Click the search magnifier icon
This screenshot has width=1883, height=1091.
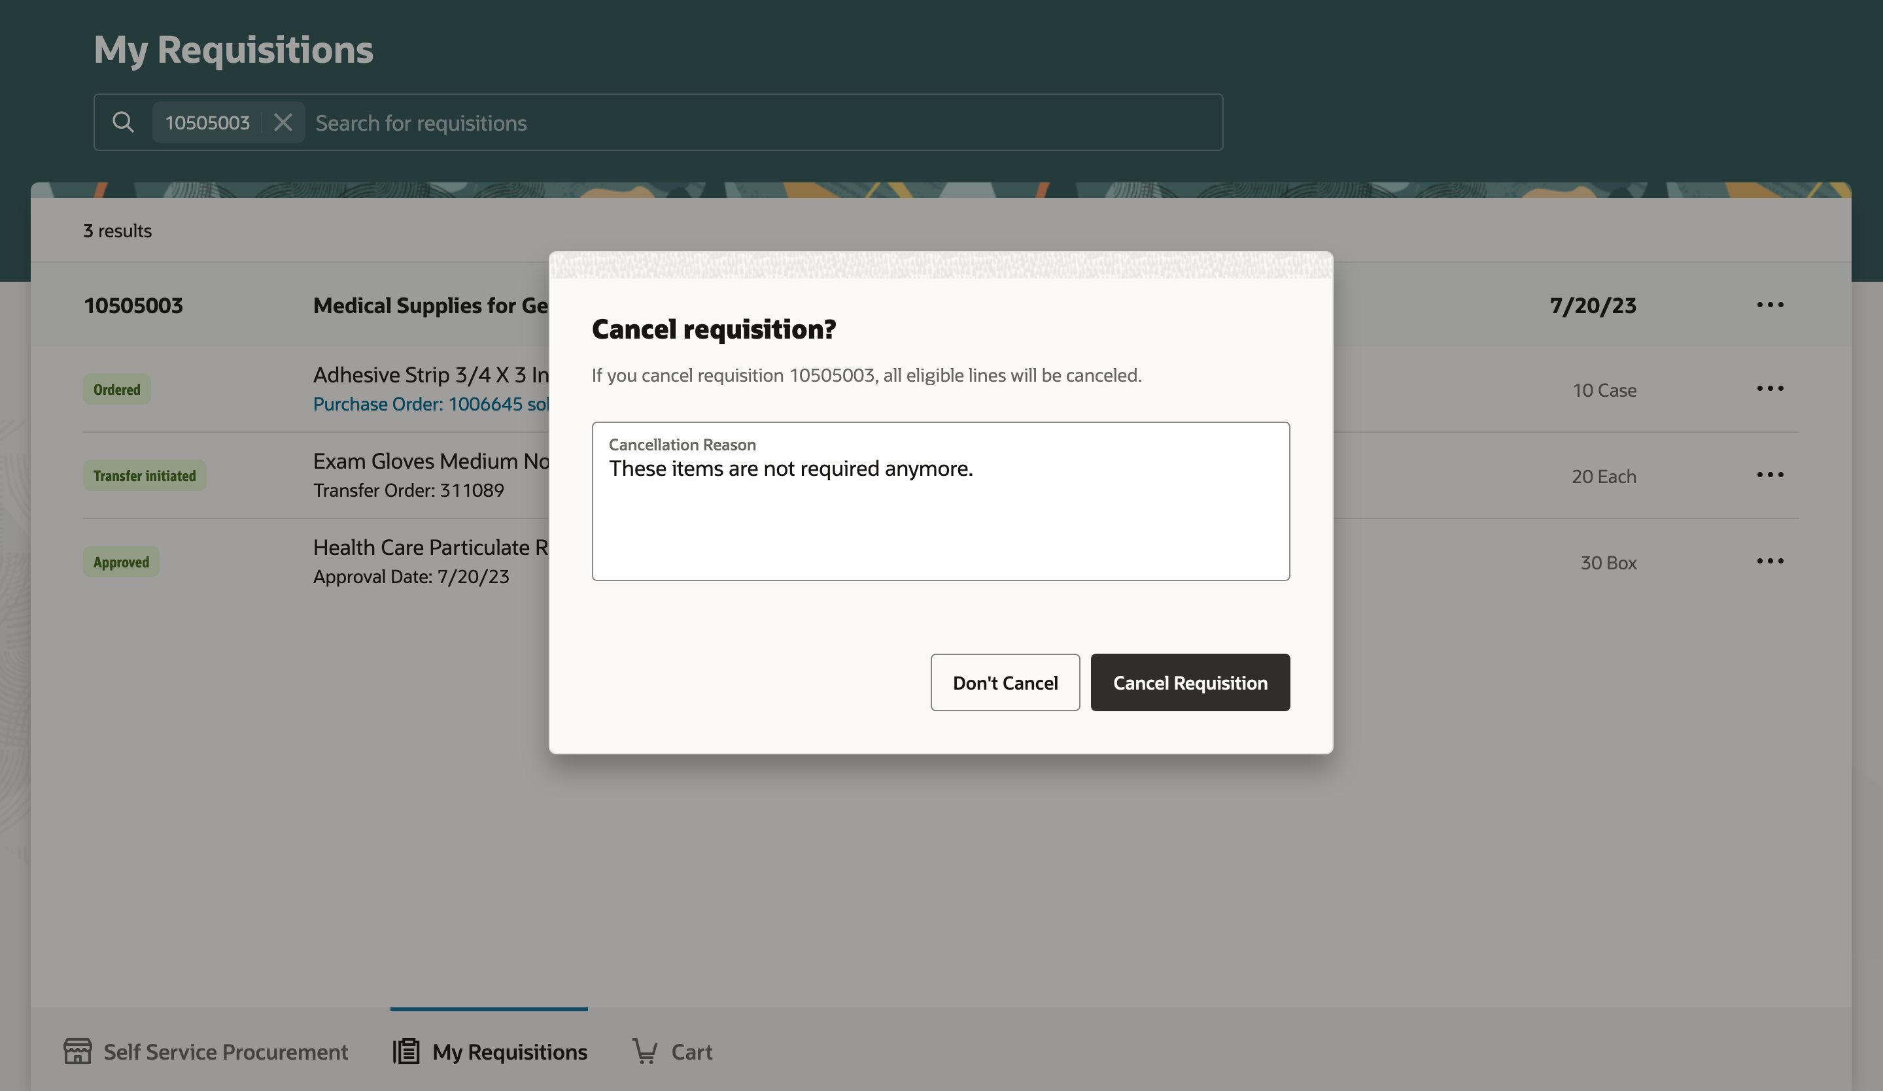tap(124, 122)
